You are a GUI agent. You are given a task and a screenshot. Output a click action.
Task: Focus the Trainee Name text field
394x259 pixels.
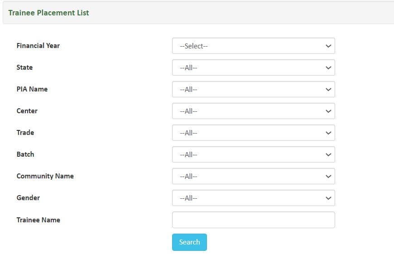[x=253, y=220]
